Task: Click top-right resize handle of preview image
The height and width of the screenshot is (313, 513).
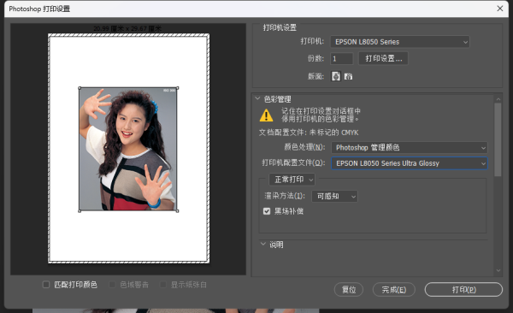Action: [x=177, y=88]
